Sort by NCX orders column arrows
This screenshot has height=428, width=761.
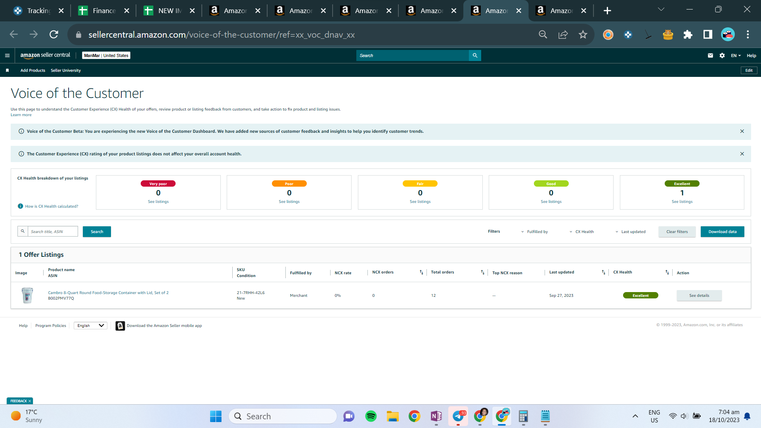[421, 272]
